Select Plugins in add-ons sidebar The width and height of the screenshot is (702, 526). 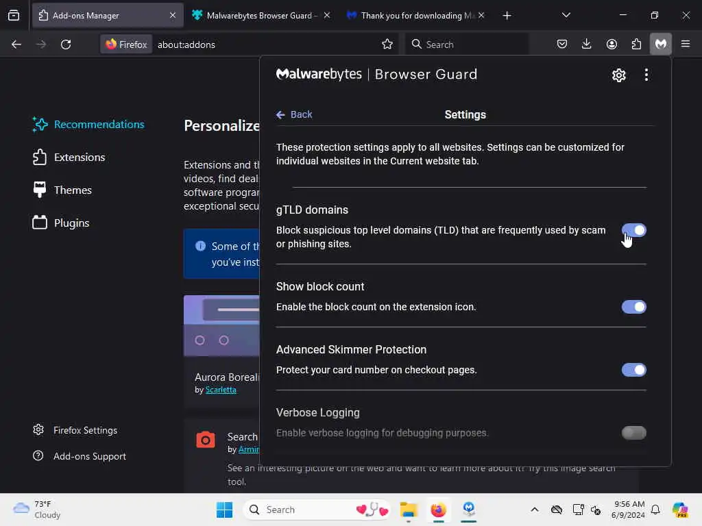tap(60, 223)
